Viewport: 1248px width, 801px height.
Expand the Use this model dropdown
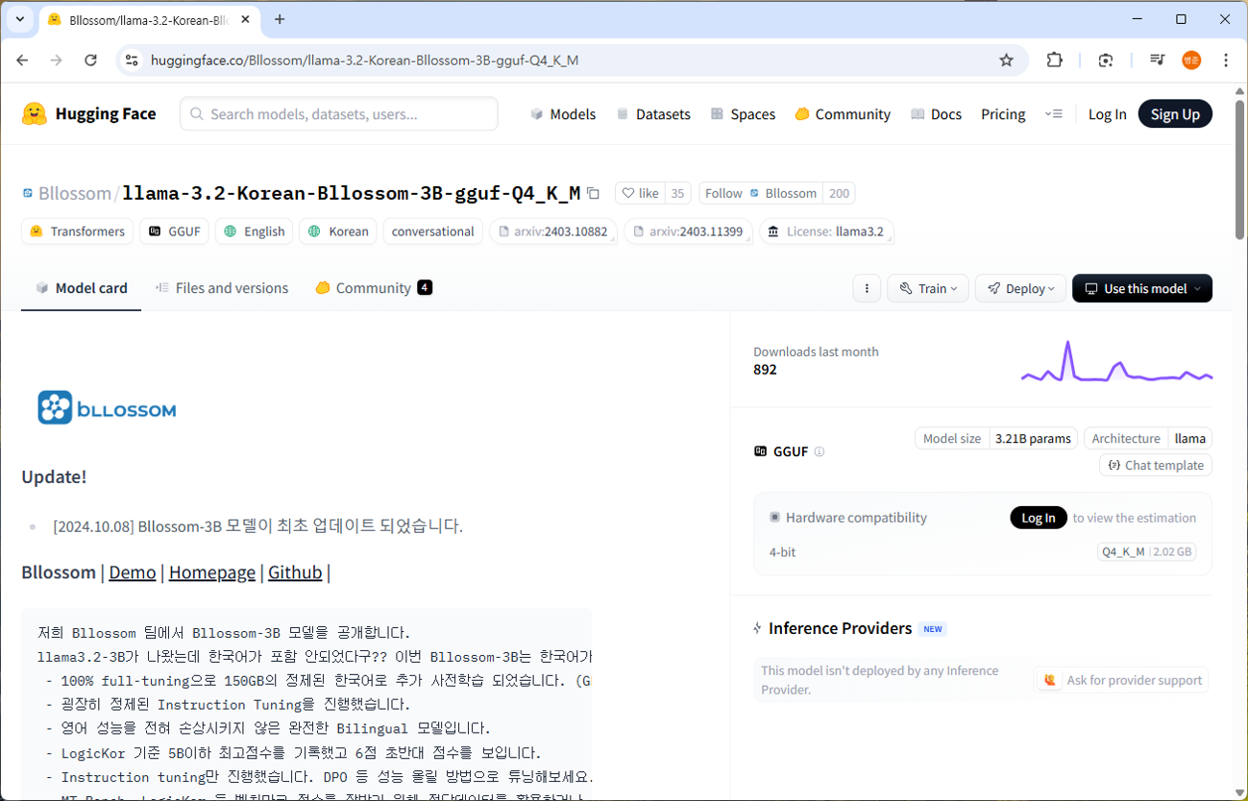tap(1142, 288)
